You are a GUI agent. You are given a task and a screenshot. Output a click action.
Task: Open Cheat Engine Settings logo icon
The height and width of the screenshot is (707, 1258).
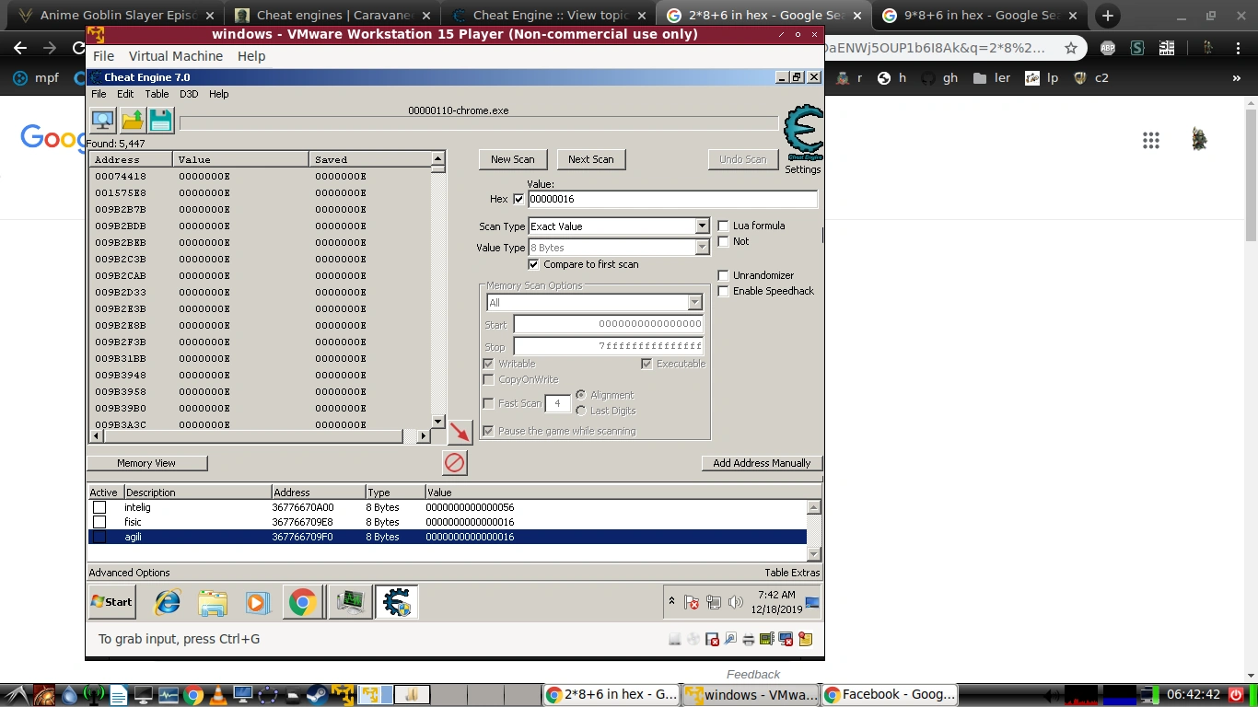802,134
